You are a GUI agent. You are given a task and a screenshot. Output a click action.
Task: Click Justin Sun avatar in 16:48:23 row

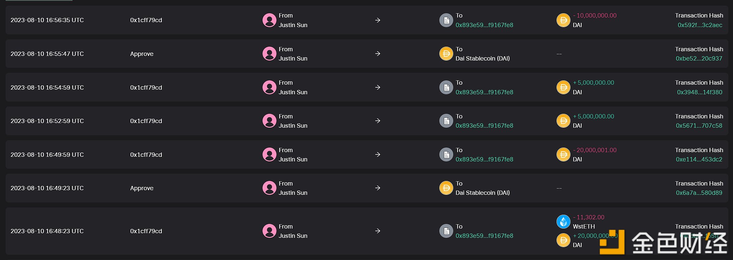tap(269, 231)
